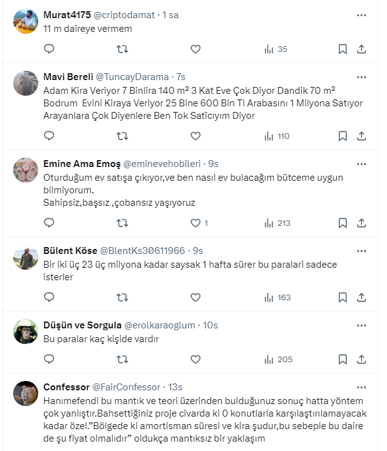The width and height of the screenshot is (387, 451).
Task: Like Murat4175's tweet
Action: (195, 49)
